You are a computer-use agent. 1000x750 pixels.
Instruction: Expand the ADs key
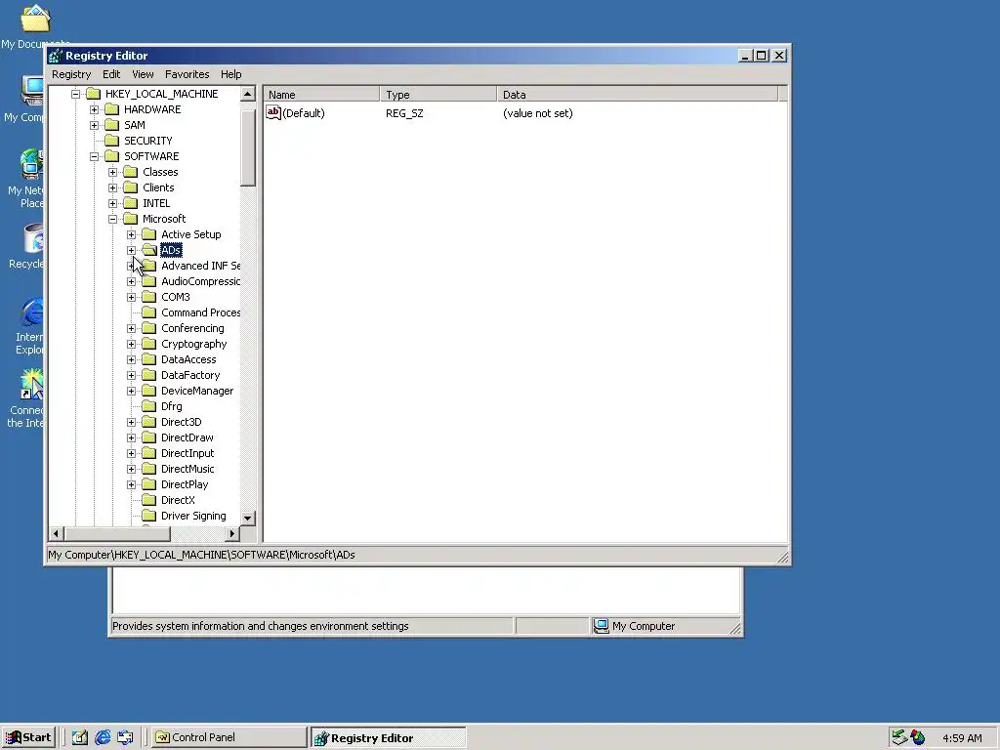[x=132, y=250]
